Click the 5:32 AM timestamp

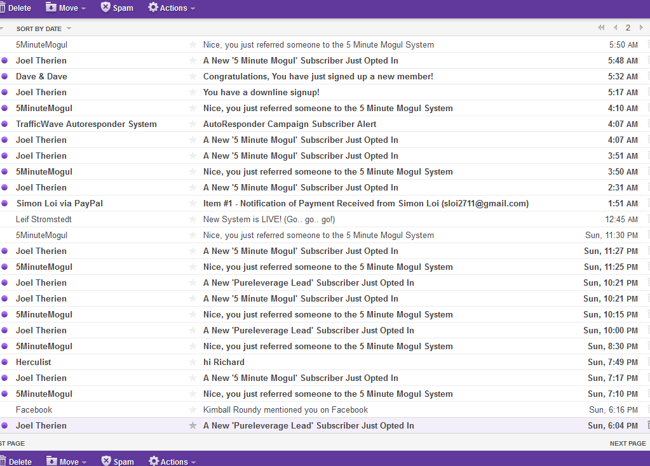click(x=623, y=76)
